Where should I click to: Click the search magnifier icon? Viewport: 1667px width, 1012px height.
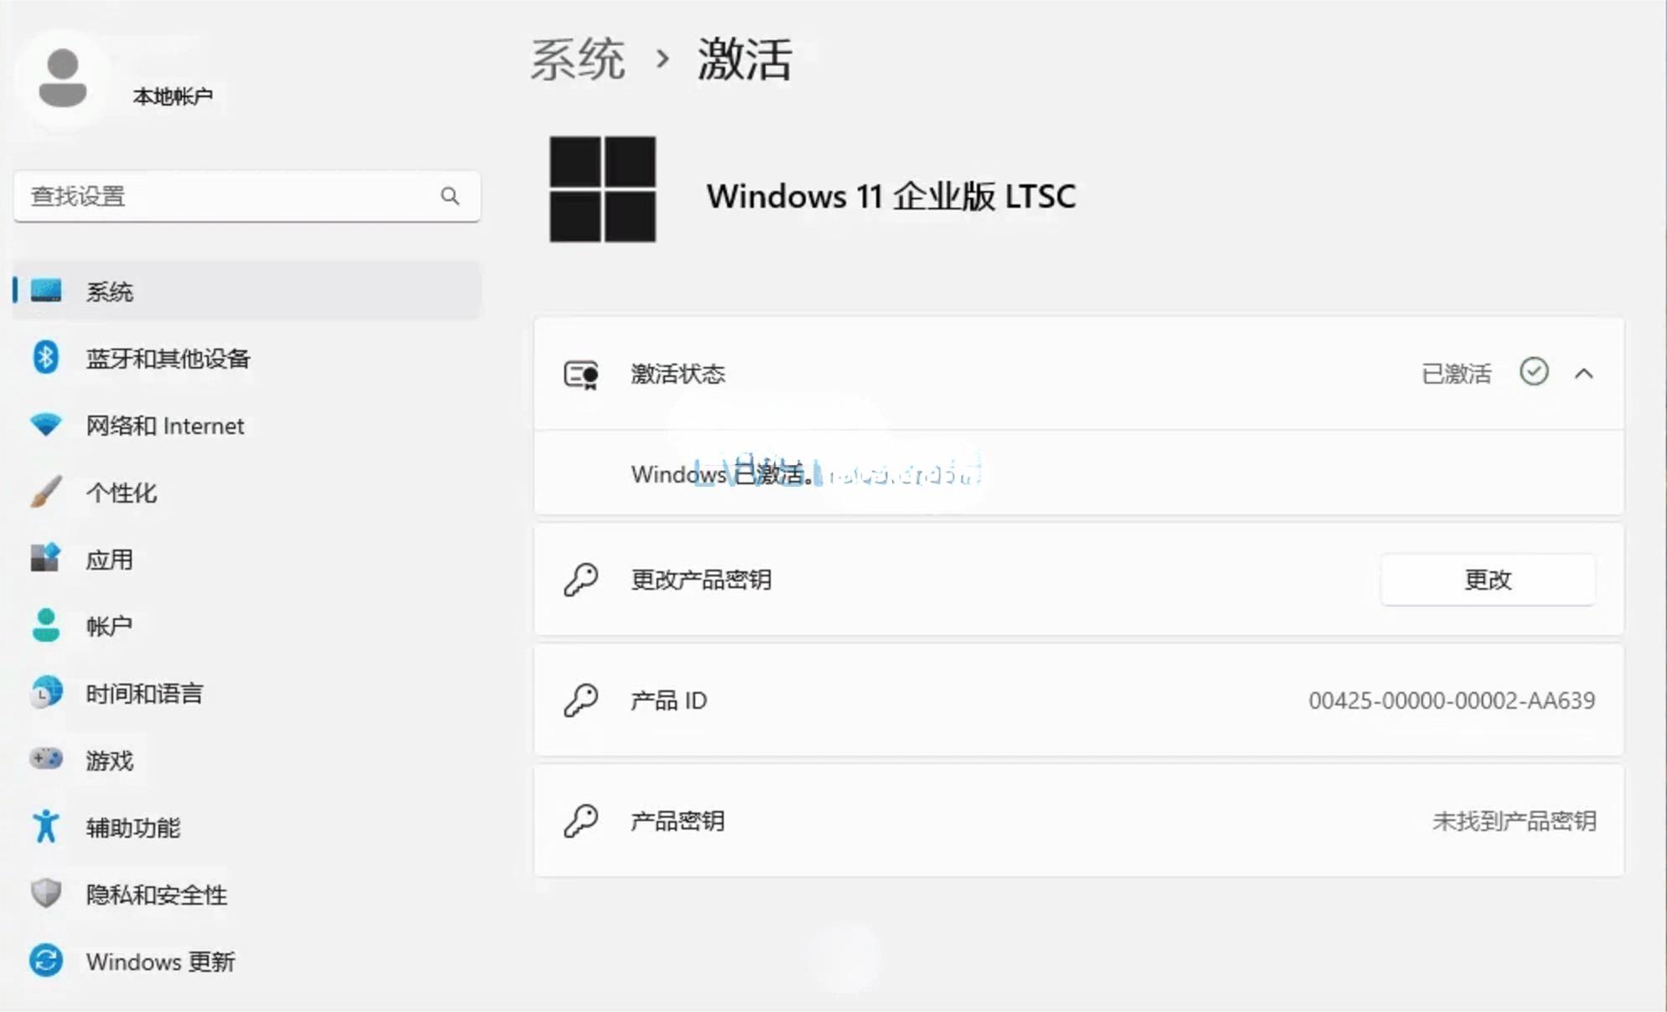(450, 196)
